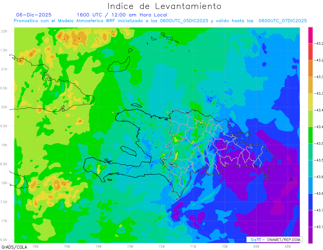
Task: Click the time text '1600 UTC / 12:00 am Hora Local'
Action: pos(122,15)
